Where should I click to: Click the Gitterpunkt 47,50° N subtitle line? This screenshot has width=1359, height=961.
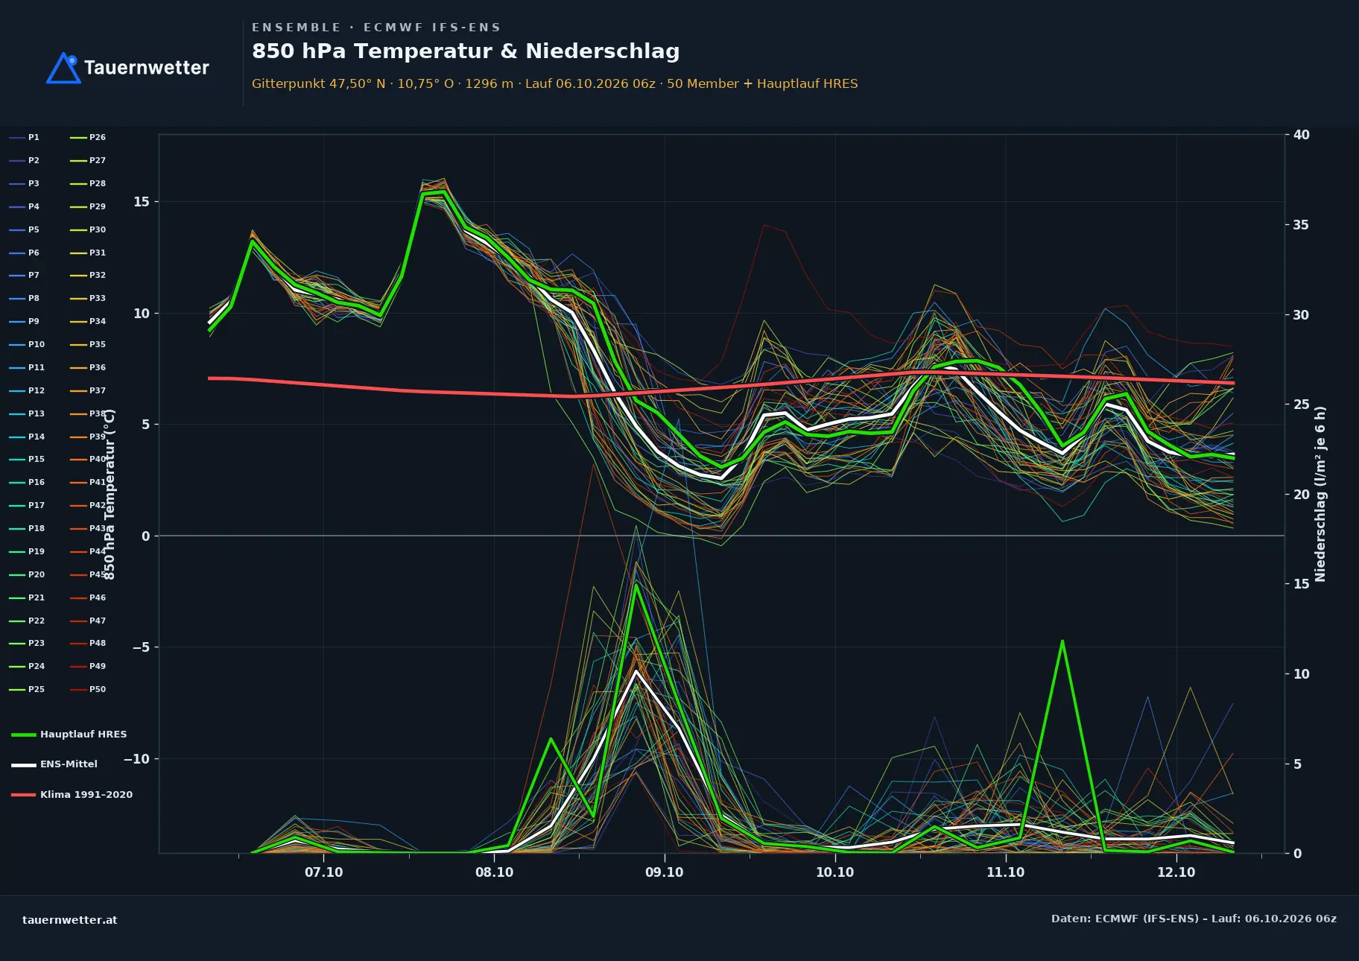[x=555, y=83]
